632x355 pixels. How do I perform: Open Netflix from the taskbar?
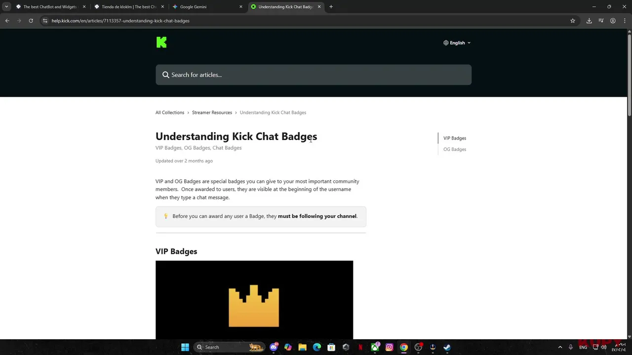tap(360, 347)
